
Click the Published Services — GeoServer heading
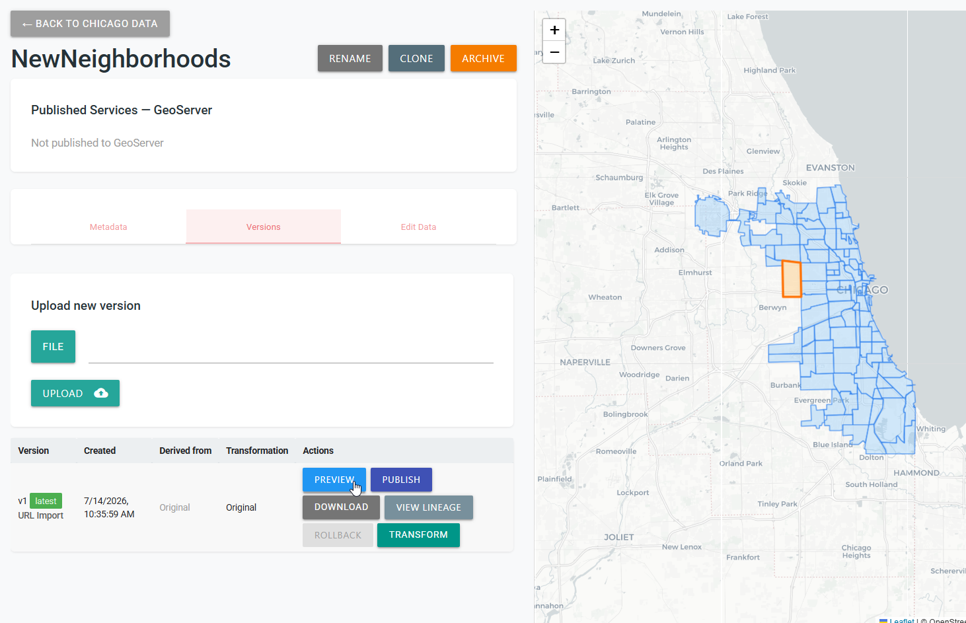pyautogui.click(x=122, y=110)
